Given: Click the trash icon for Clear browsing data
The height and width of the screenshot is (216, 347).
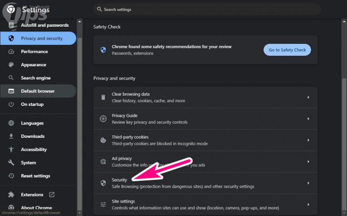Looking at the screenshot, I should [103, 97].
